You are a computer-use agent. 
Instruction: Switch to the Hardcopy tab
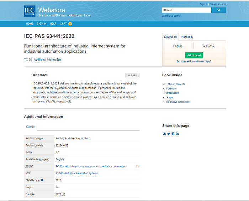point(187,37)
